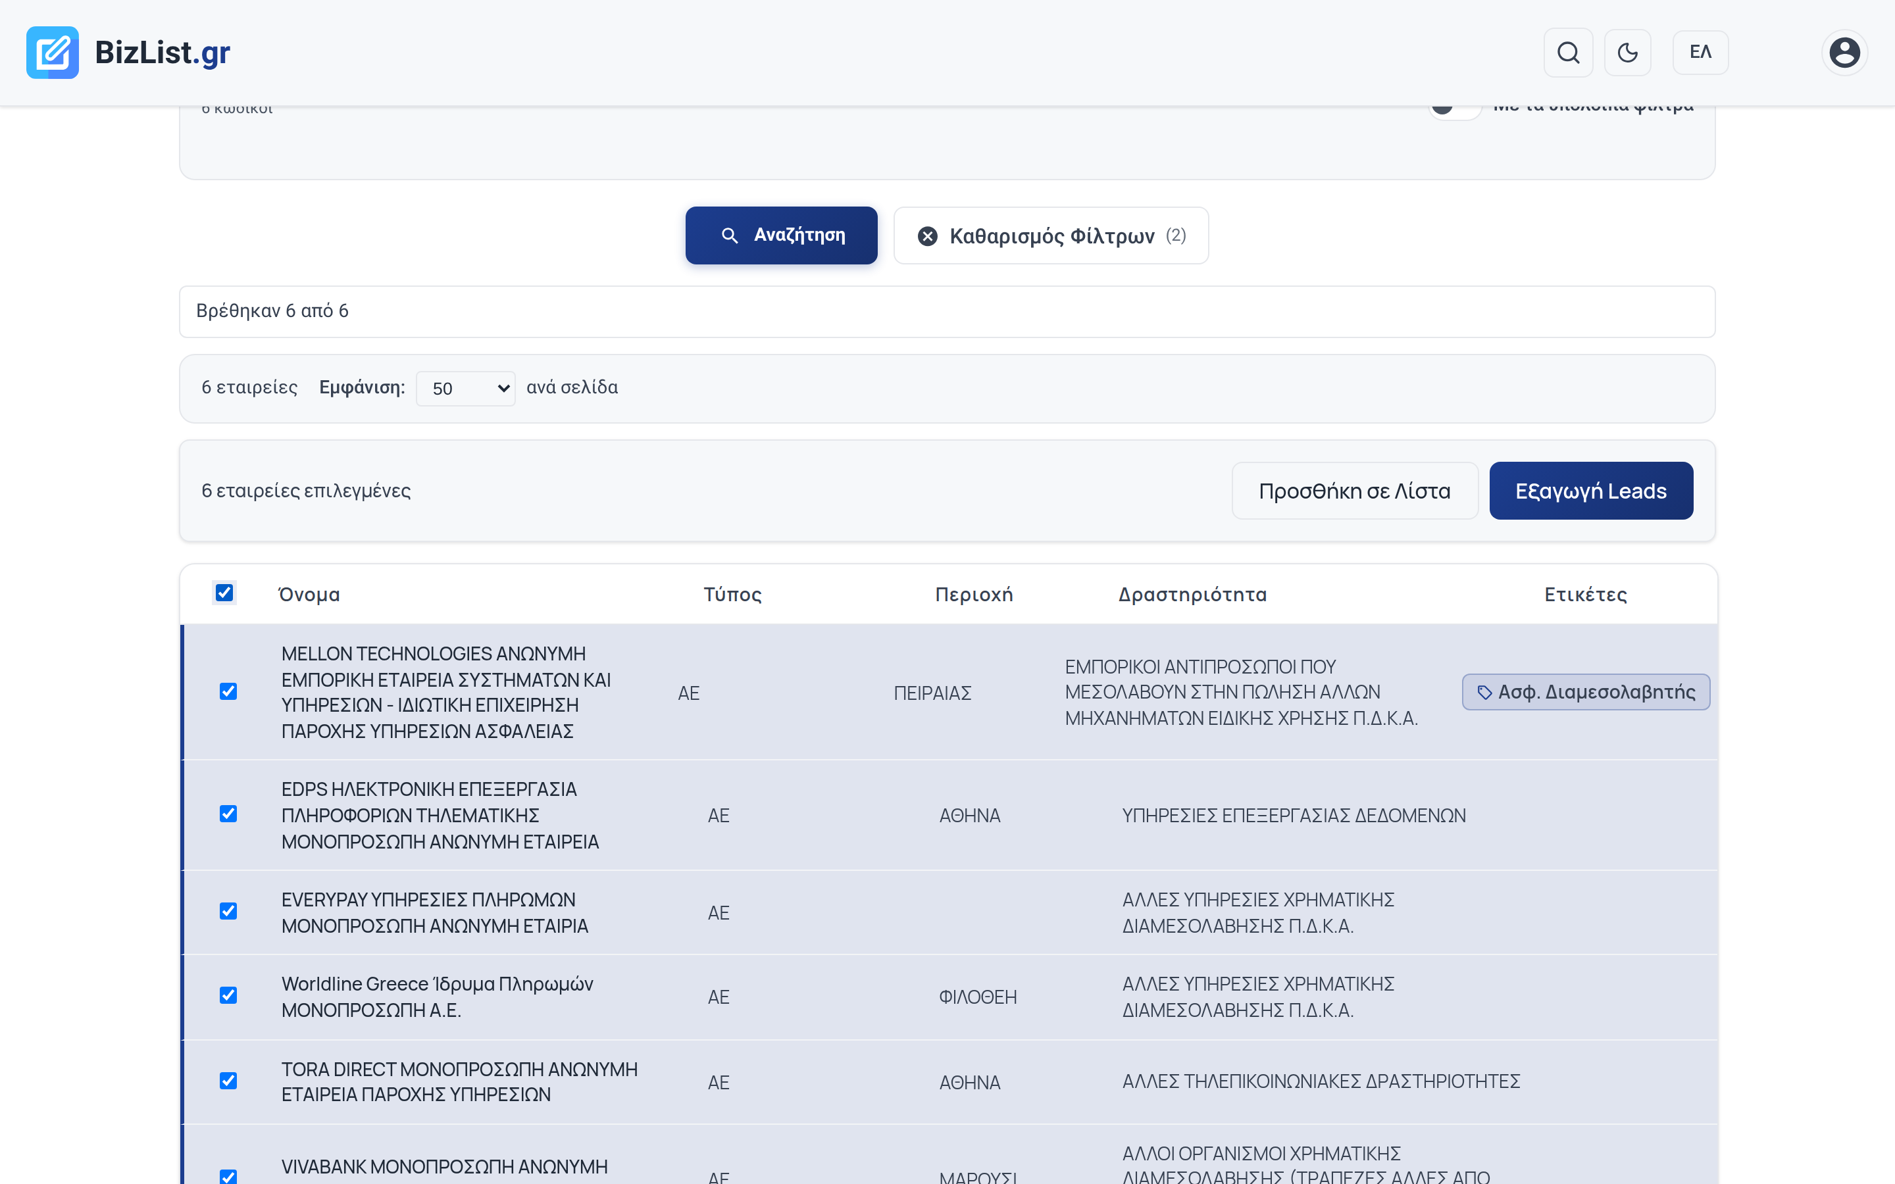
Task: Click the 6 εταιρείες επιλεγμένες label
Action: pos(305,491)
